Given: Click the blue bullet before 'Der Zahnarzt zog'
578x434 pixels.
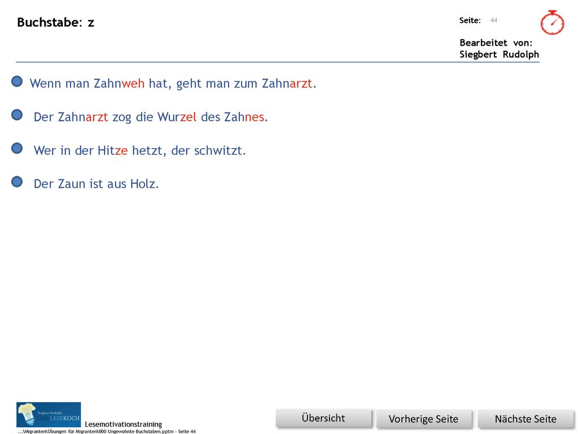Looking at the screenshot, I should tap(17, 115).
